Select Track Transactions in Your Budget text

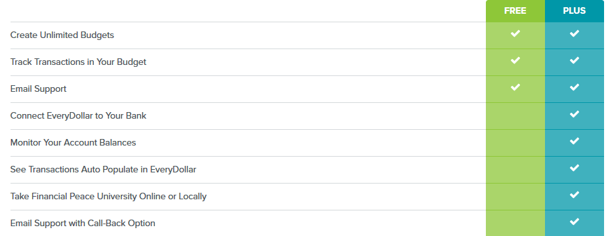(78, 62)
